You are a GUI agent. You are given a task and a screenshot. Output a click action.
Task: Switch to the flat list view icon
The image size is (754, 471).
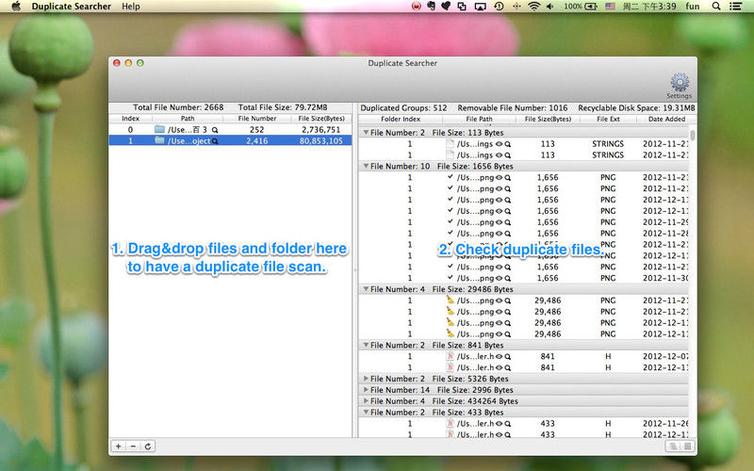click(688, 446)
